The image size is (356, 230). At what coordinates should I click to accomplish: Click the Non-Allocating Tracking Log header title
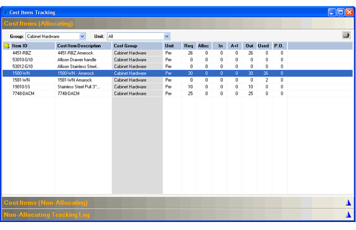coord(46,214)
